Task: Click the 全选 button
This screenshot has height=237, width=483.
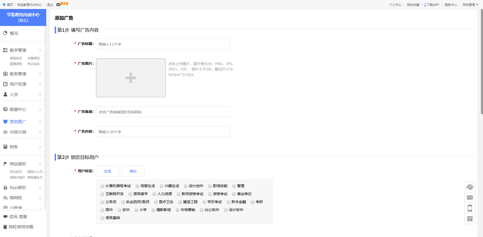Action: click(x=107, y=171)
